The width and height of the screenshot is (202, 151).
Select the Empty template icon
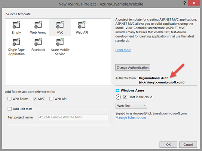click(x=16, y=25)
